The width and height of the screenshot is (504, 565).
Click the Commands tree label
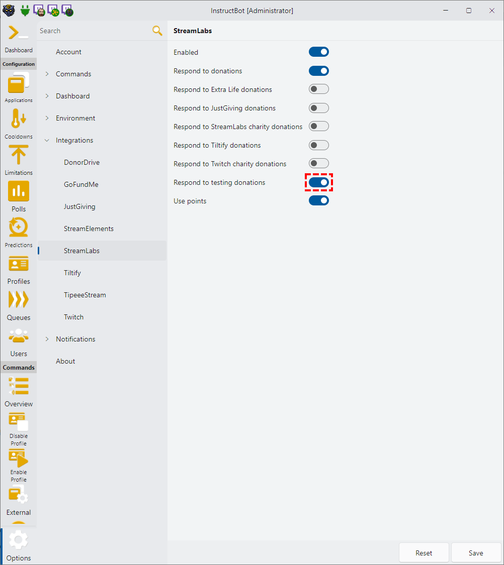73,74
